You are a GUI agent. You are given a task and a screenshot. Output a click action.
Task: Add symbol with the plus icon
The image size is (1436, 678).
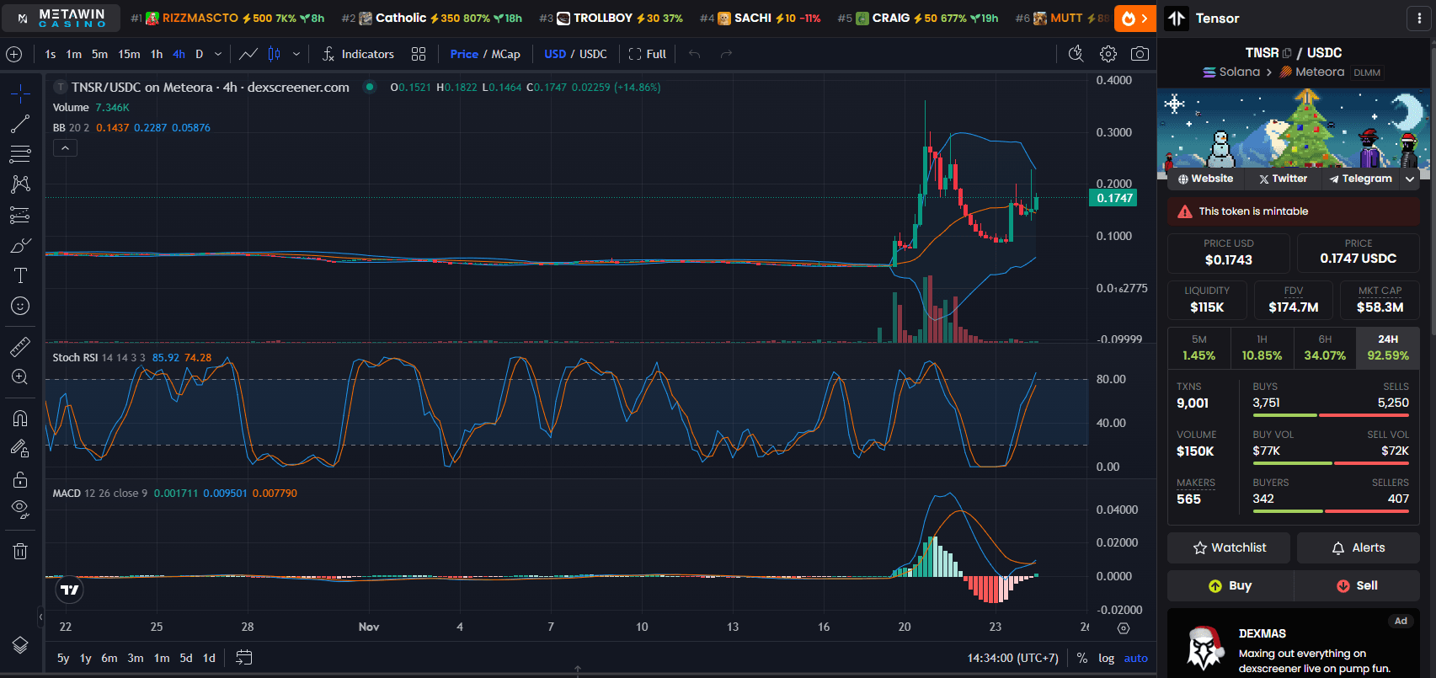14,54
